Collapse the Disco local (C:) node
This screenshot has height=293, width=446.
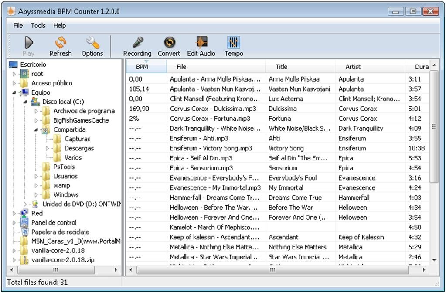click(x=25, y=102)
